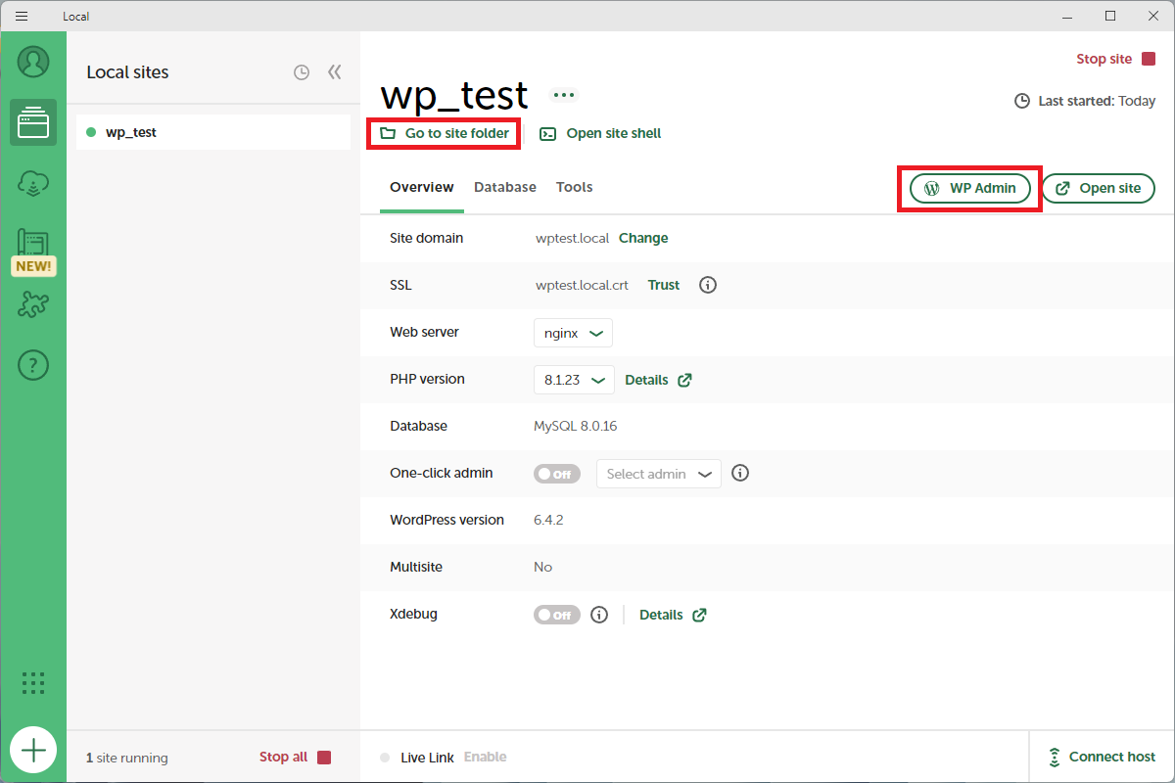Click the Xdebug info icon
Viewport: 1175px width, 783px height.
pos(599,615)
